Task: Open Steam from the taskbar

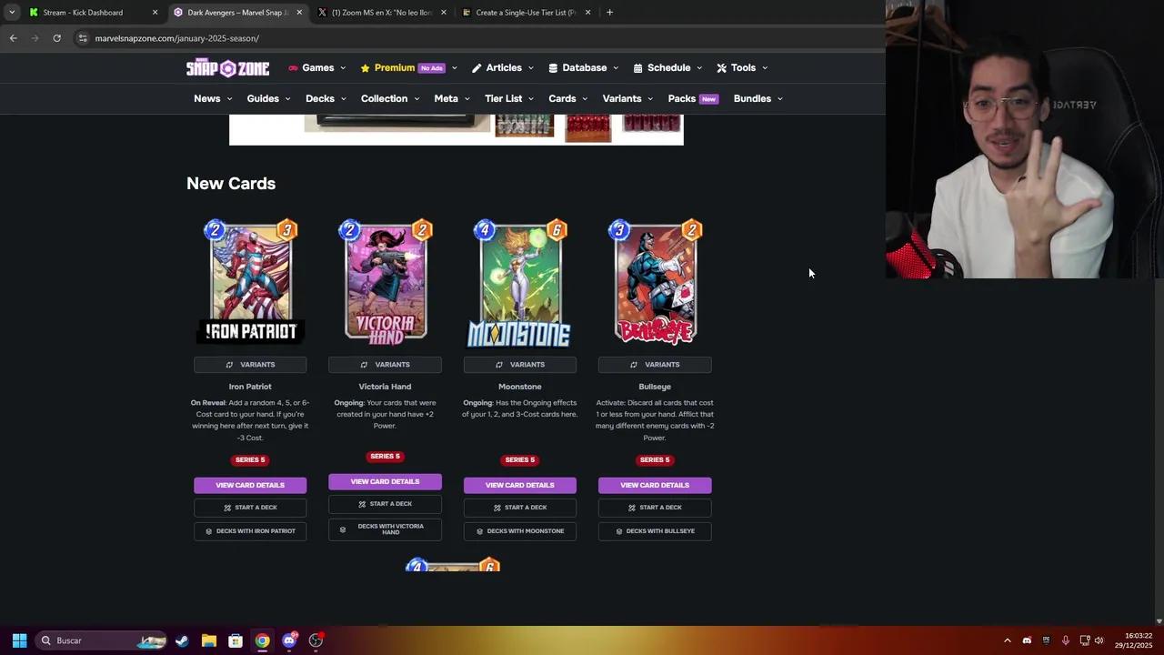Action: [182, 640]
